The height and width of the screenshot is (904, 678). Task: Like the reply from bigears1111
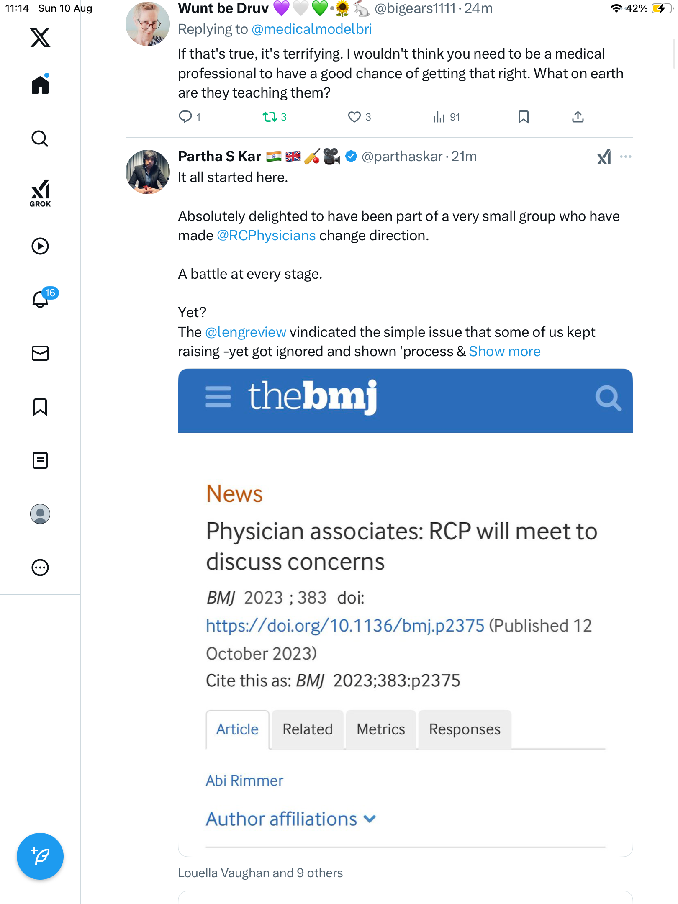click(x=359, y=117)
